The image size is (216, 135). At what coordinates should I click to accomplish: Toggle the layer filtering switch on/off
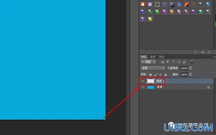point(192,62)
